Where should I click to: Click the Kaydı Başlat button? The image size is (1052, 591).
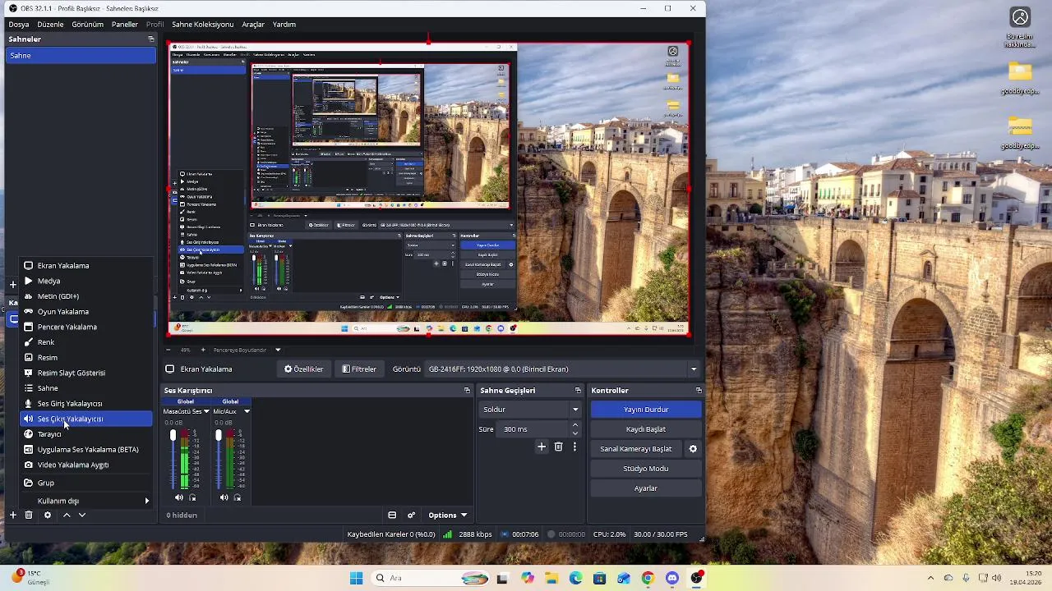(646, 429)
